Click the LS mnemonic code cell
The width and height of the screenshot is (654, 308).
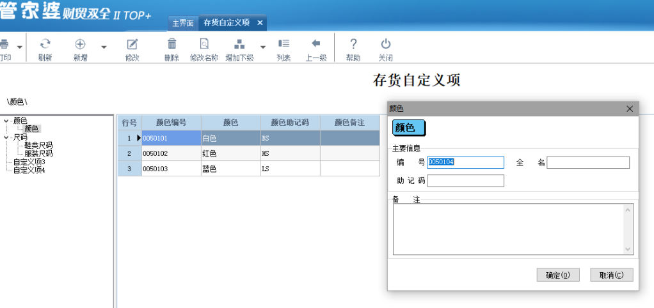291,169
